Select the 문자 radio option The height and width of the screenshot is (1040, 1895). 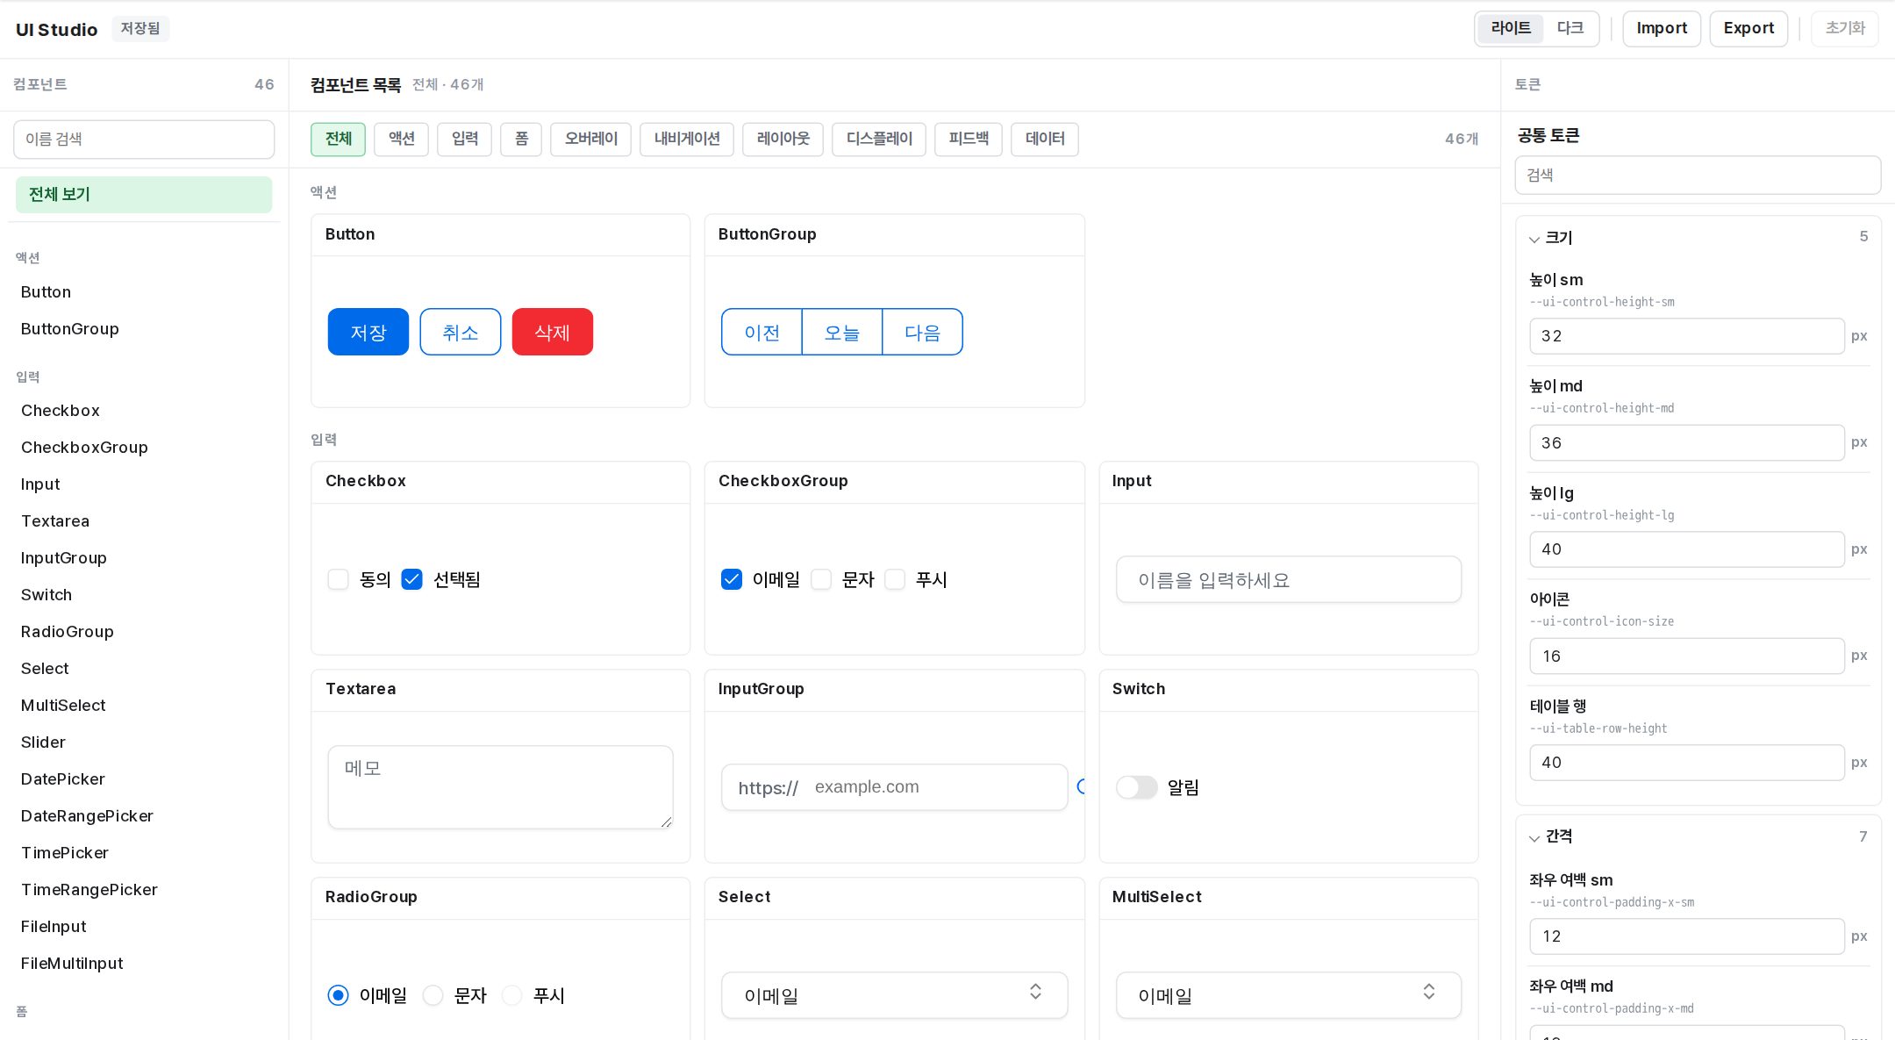coord(433,995)
